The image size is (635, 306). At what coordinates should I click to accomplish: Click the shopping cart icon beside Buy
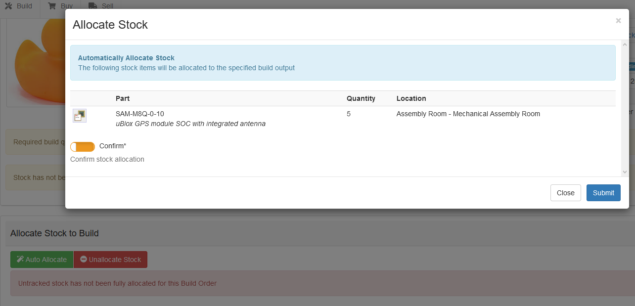[x=52, y=6]
